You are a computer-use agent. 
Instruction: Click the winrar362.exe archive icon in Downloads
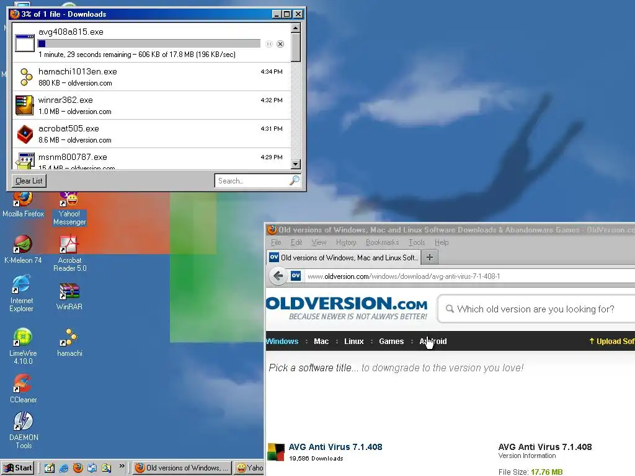24,105
